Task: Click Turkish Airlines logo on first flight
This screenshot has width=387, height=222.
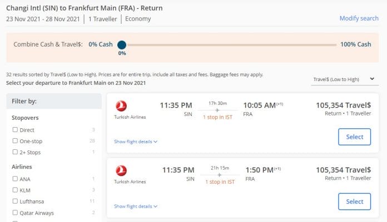Action: 121,105
